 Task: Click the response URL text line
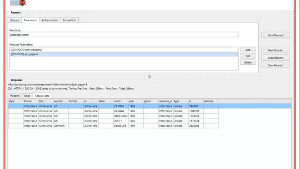47,84
